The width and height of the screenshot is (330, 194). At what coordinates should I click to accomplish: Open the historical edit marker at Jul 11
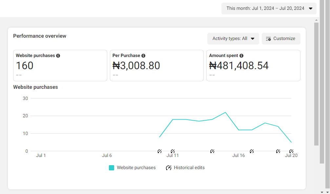(173, 151)
